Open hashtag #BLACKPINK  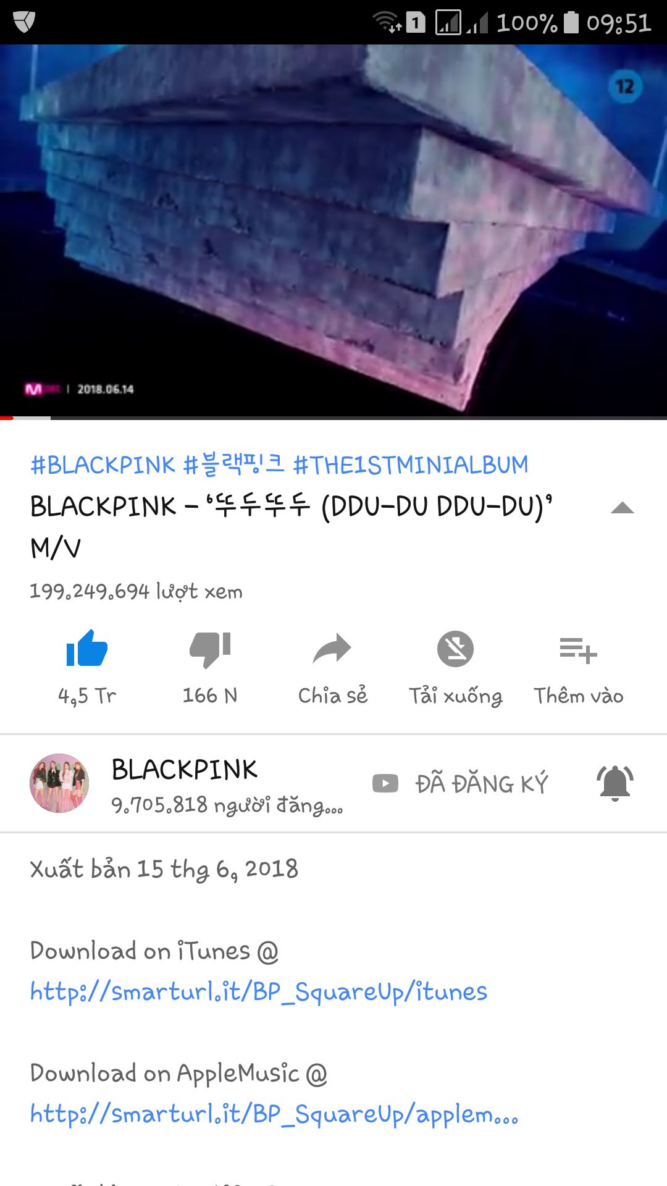pos(103,465)
